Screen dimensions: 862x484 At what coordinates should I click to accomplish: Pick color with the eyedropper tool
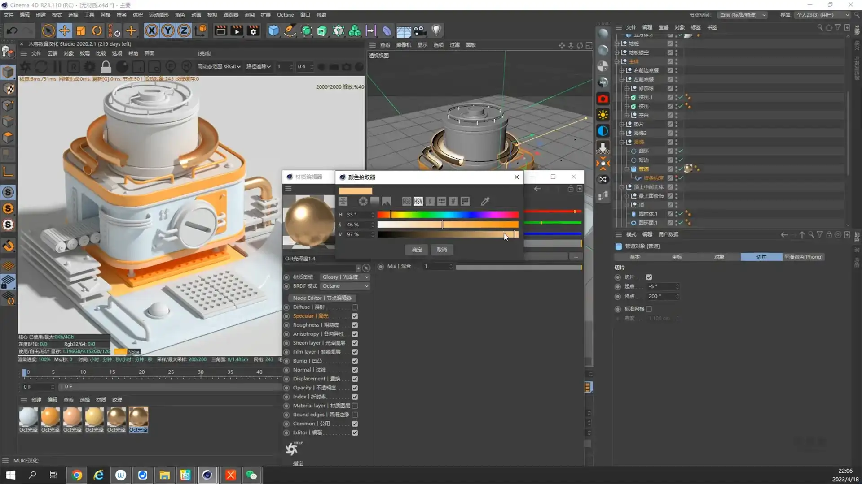point(485,201)
